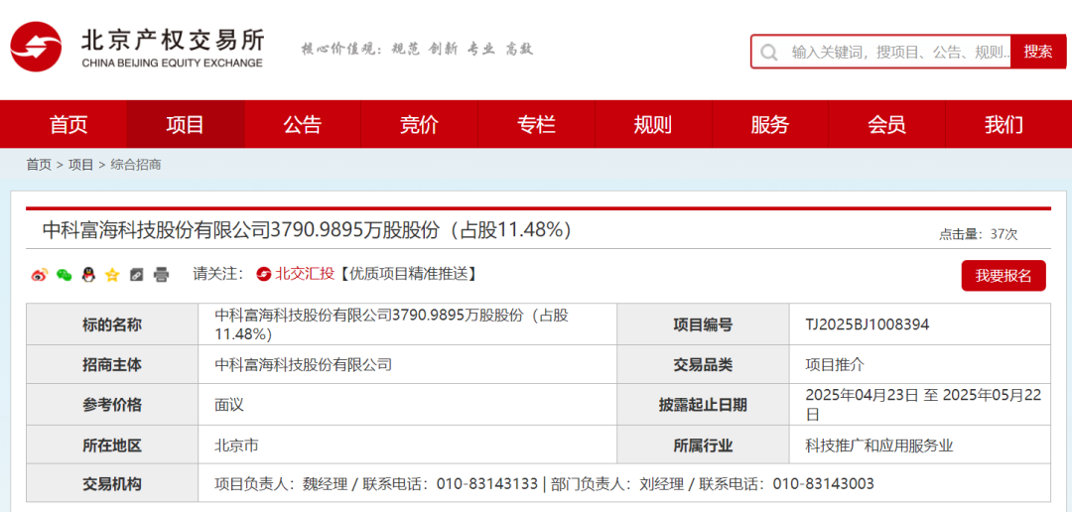Click the 招商主体 company name value
This screenshot has height=512, width=1072.
pos(304,365)
